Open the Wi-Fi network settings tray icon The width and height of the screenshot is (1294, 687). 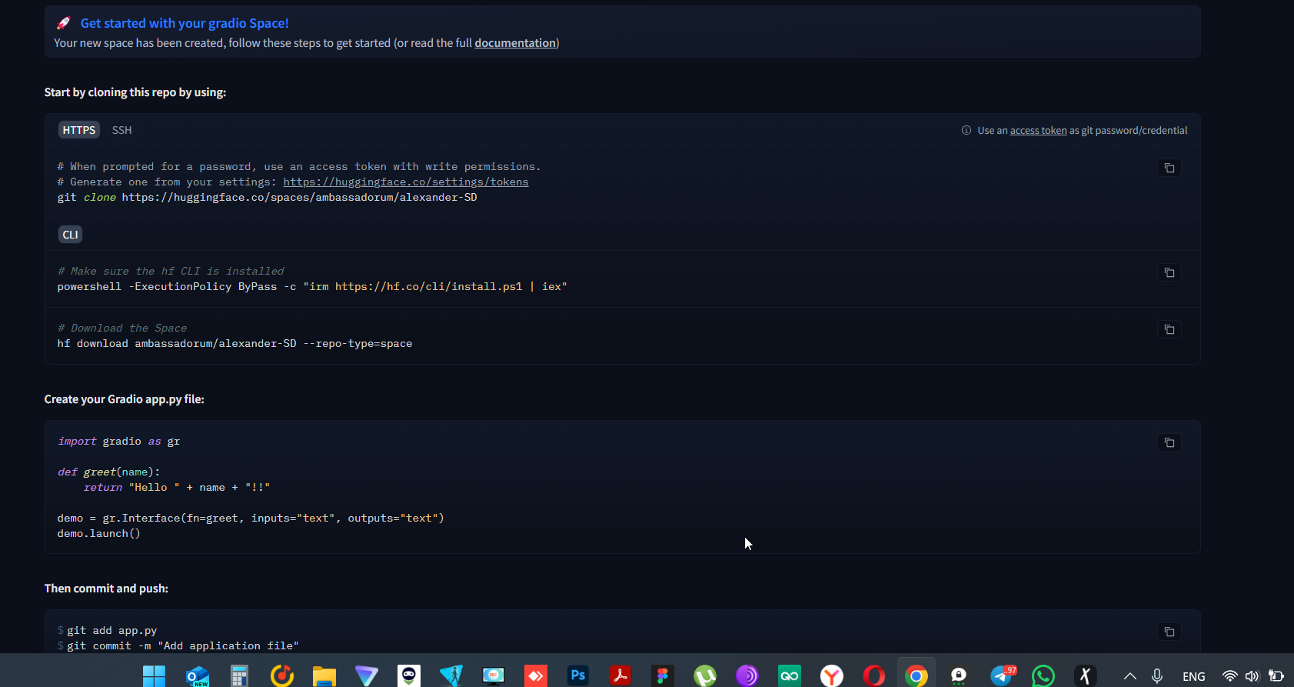click(x=1230, y=676)
